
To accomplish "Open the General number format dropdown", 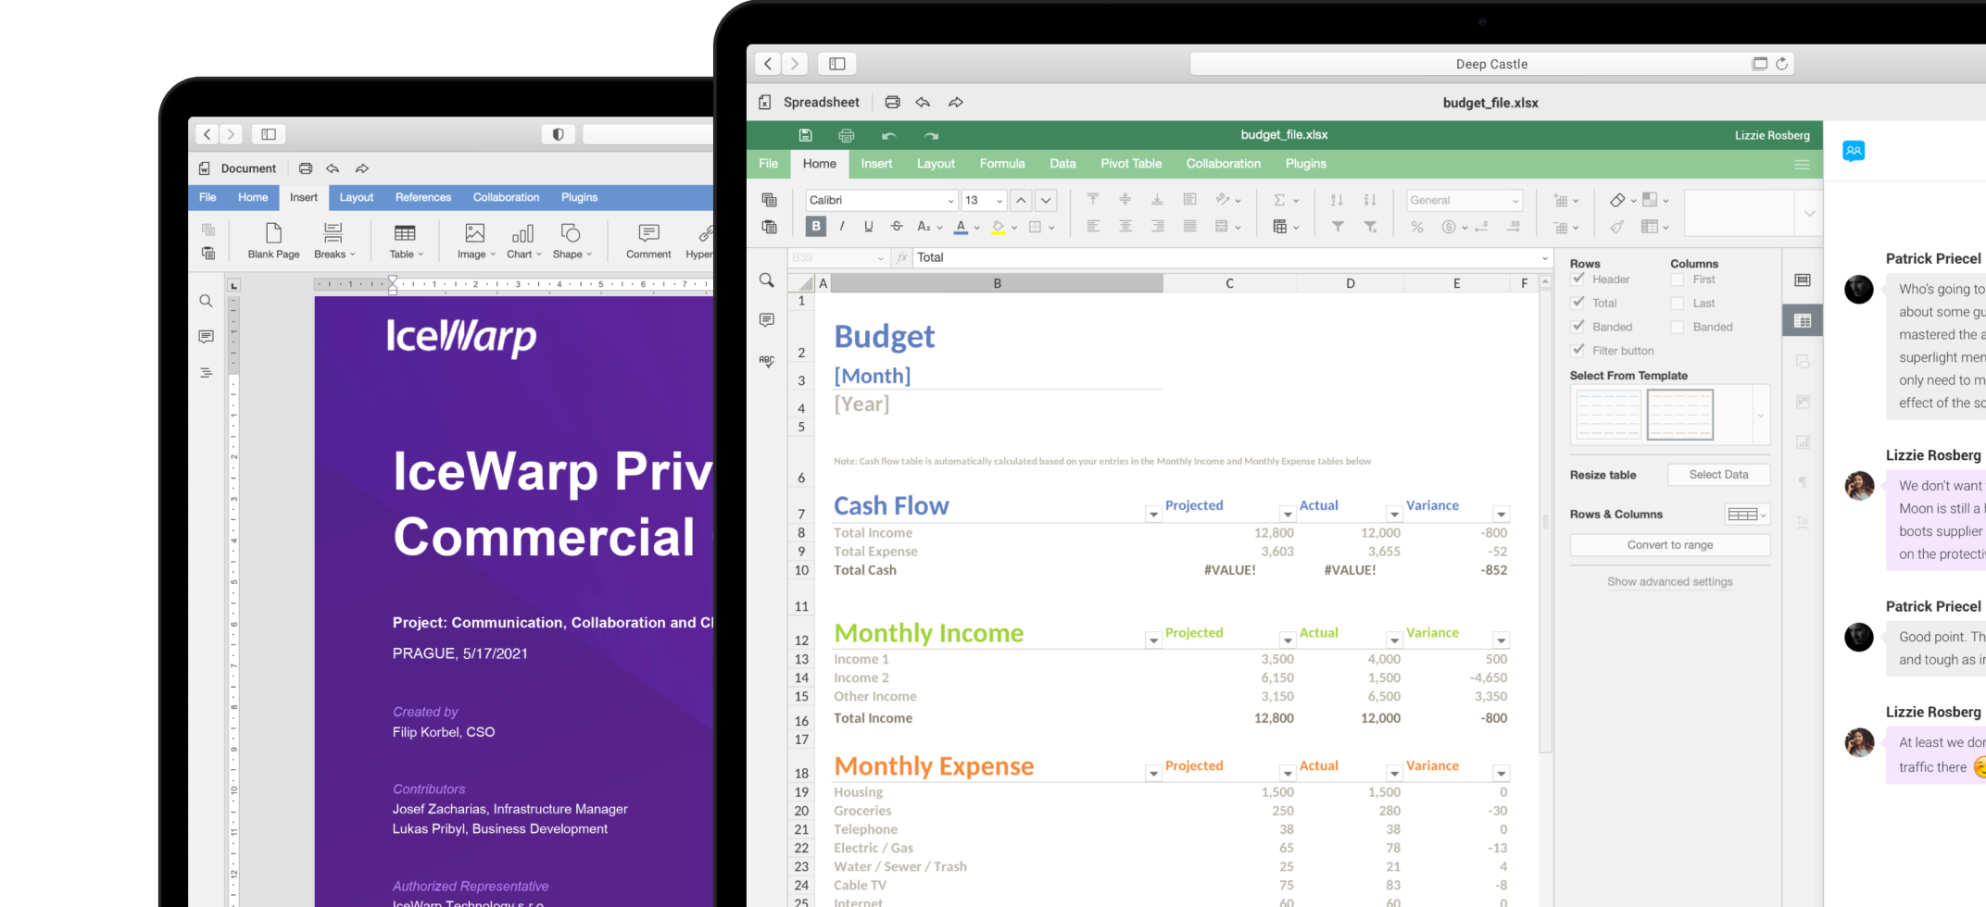I will click(1515, 201).
